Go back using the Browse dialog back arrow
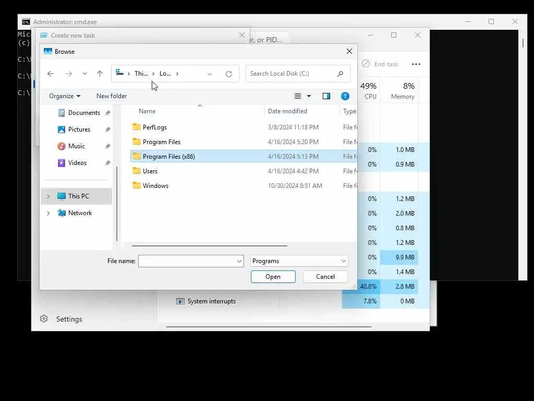The width and height of the screenshot is (534, 401). (x=51, y=74)
